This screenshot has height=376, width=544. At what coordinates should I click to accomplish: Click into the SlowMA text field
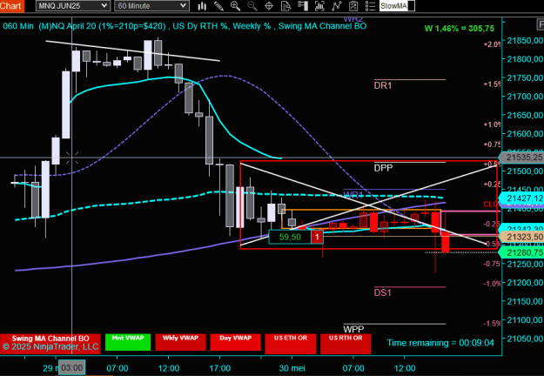[x=397, y=6]
